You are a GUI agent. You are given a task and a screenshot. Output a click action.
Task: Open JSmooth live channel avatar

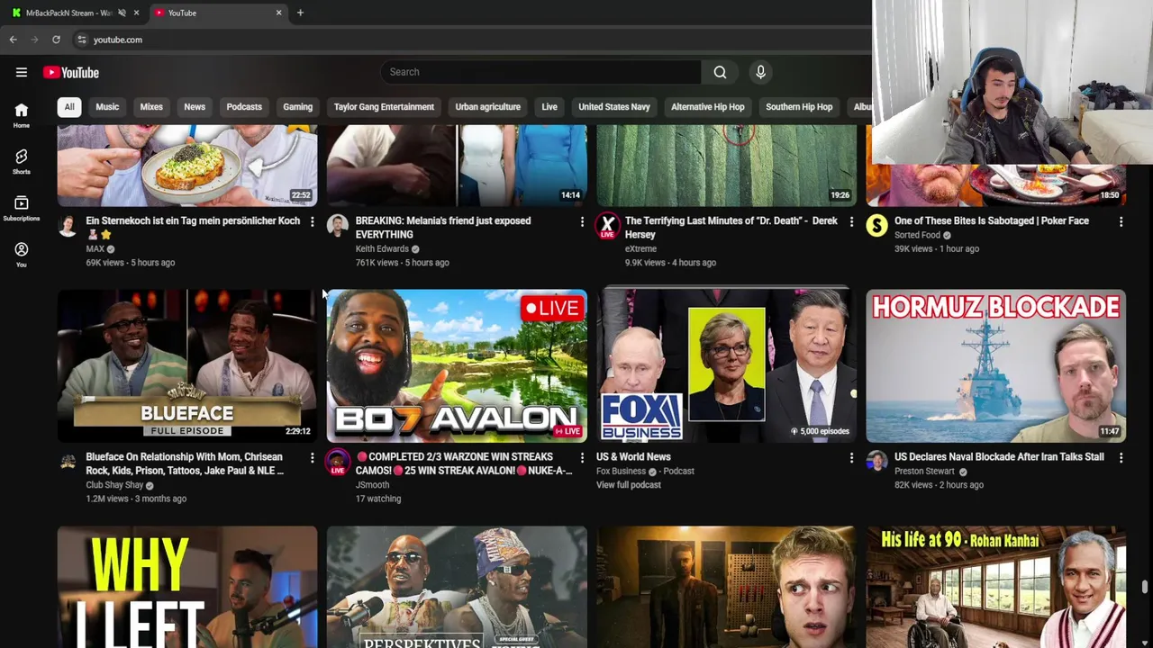point(337,463)
